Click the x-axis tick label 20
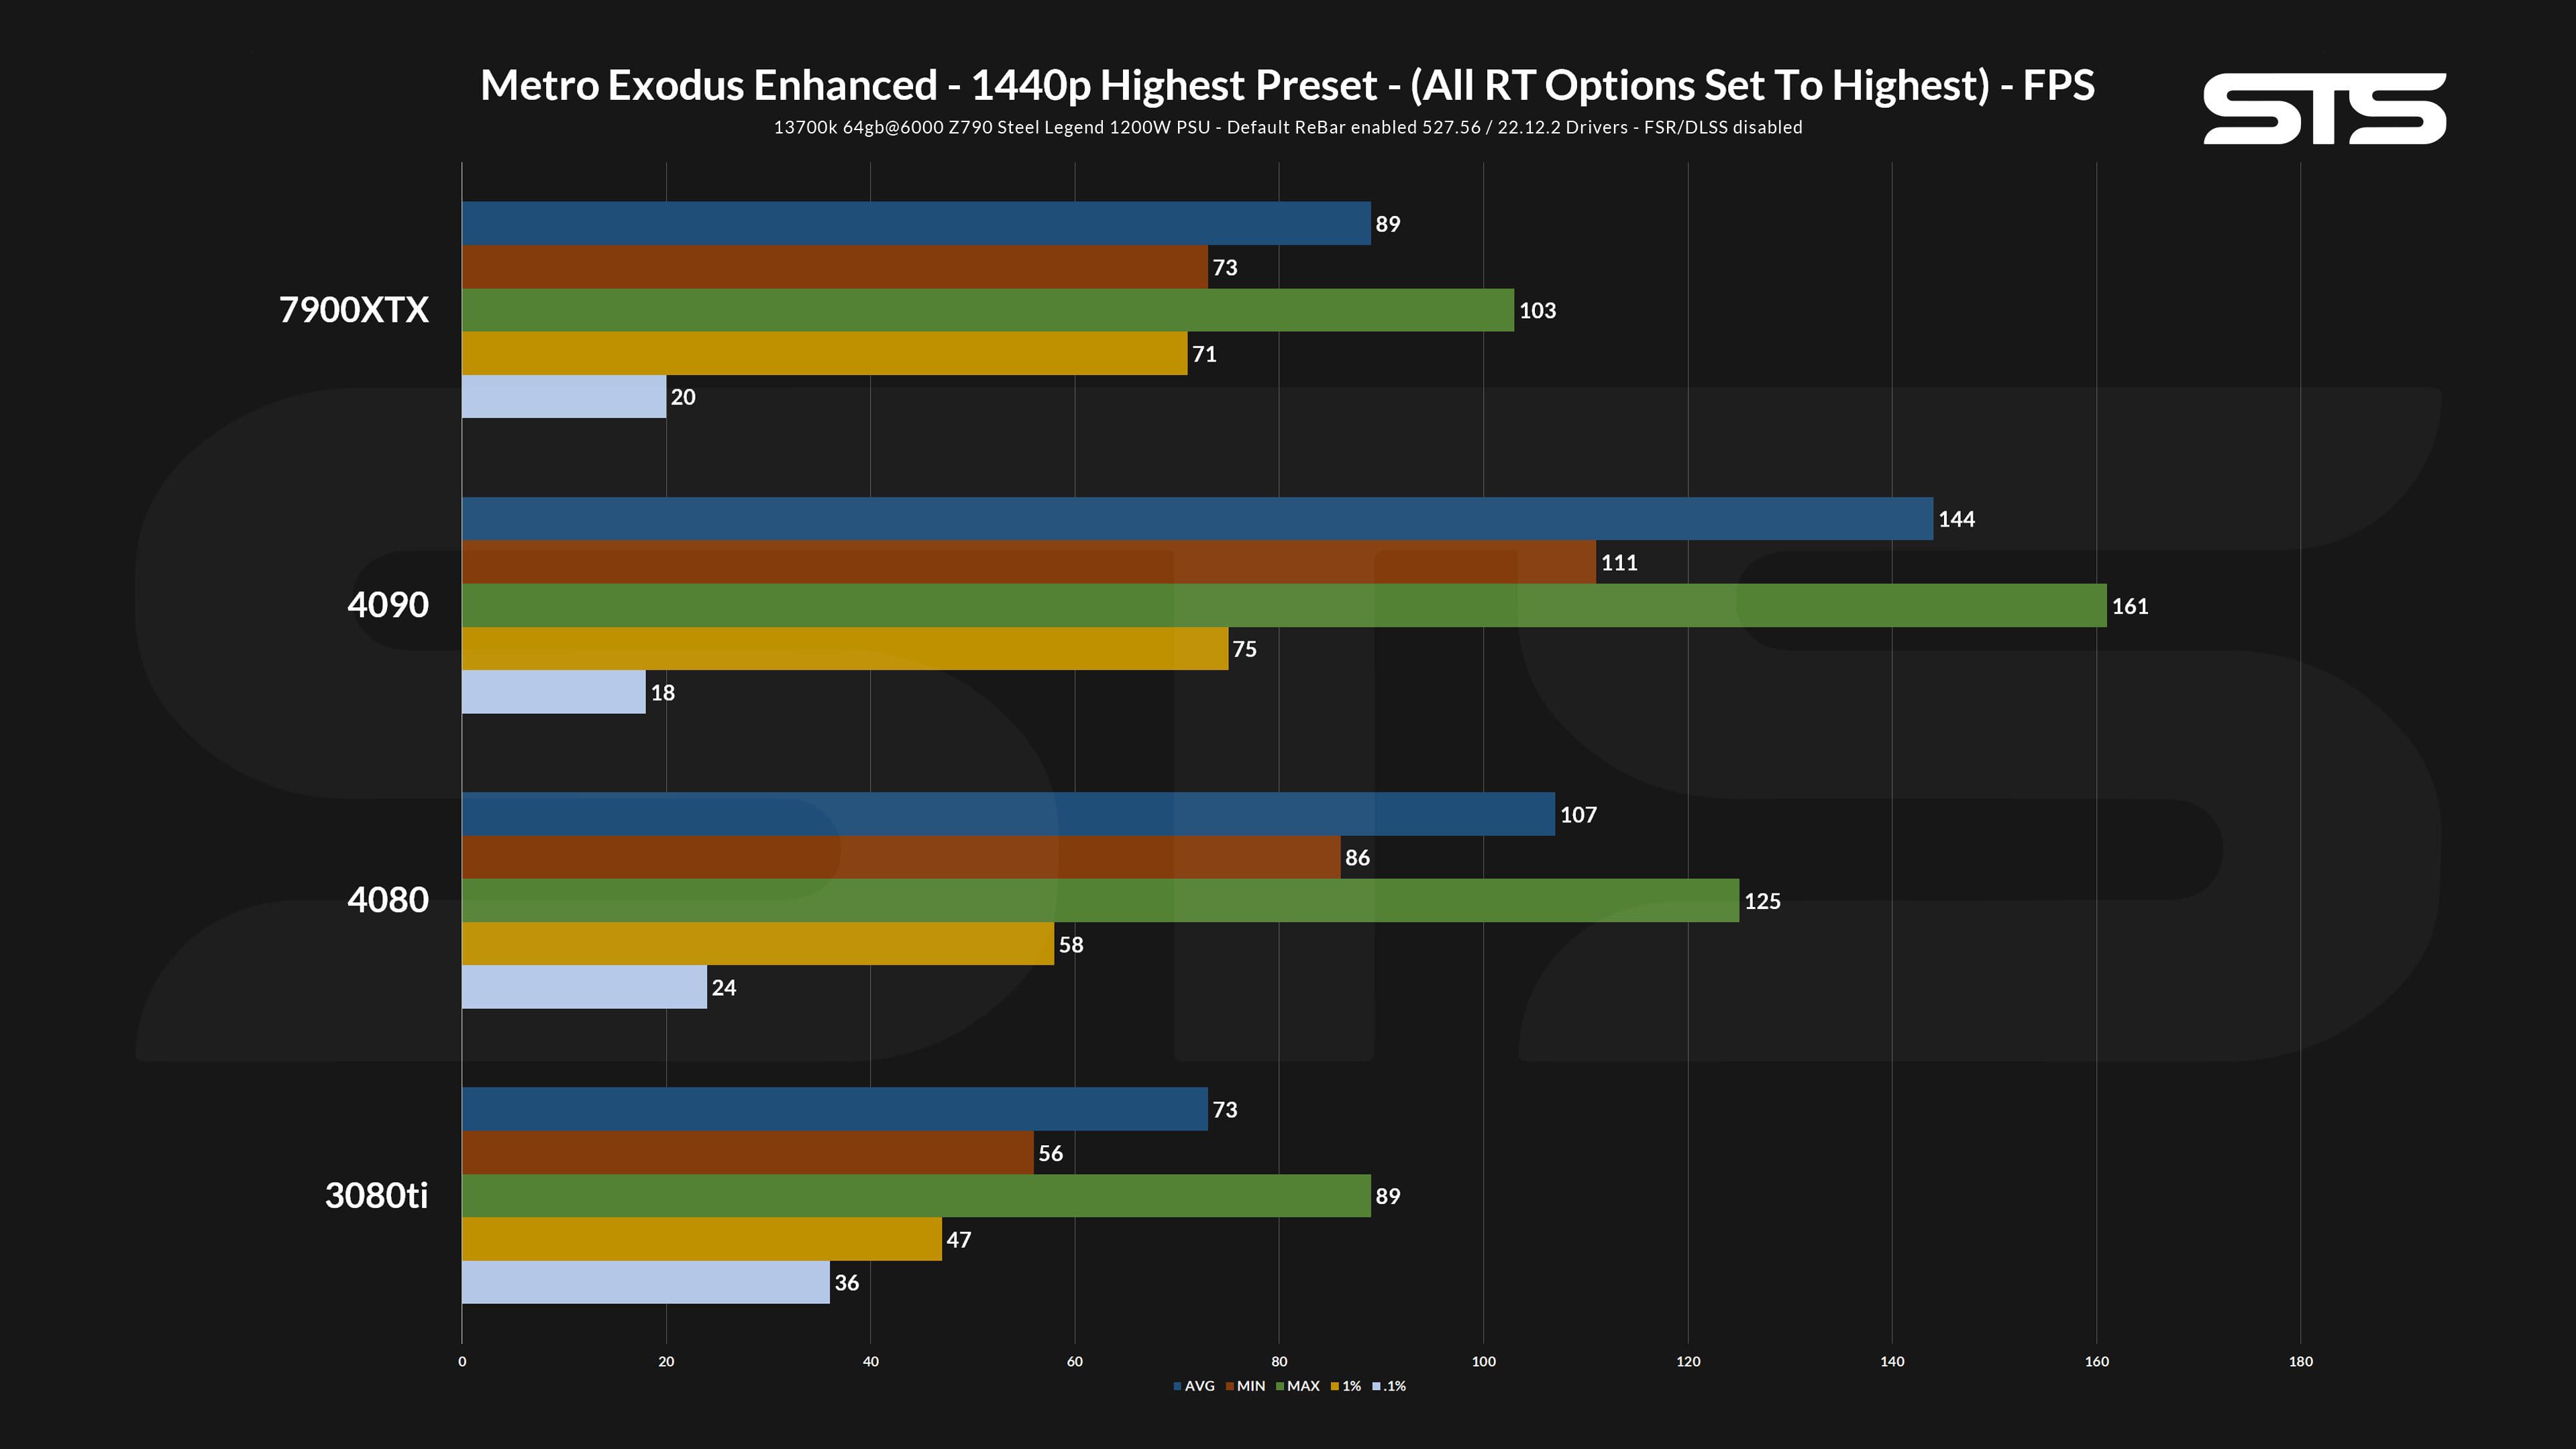Viewport: 2576px width, 1449px height. [x=666, y=1361]
